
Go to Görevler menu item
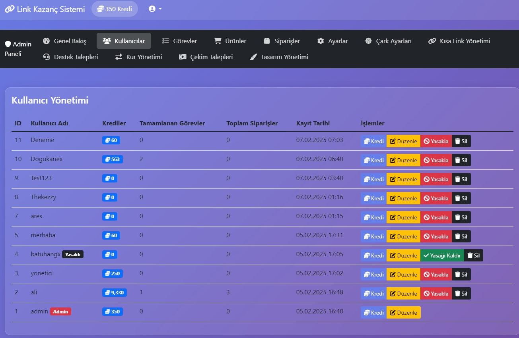(180, 41)
